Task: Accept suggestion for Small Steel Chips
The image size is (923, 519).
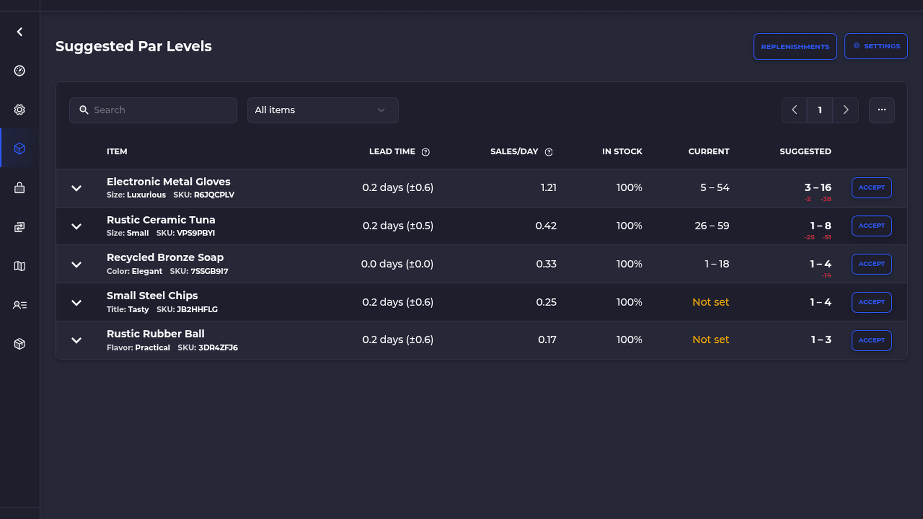Action: [872, 302]
